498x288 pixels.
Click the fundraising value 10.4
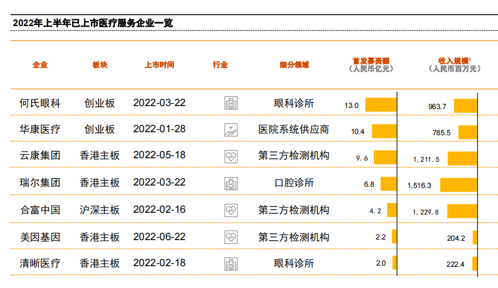[357, 132]
